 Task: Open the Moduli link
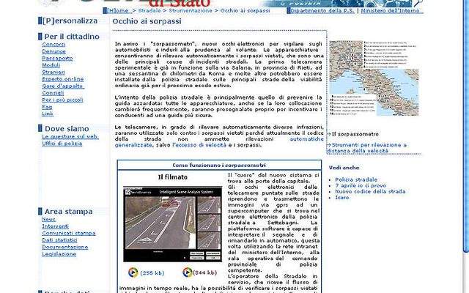(x=51, y=65)
